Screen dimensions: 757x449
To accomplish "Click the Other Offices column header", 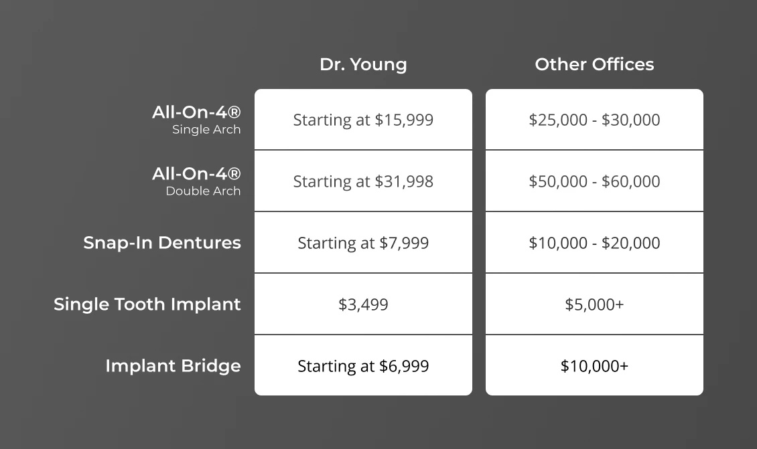I will point(594,65).
